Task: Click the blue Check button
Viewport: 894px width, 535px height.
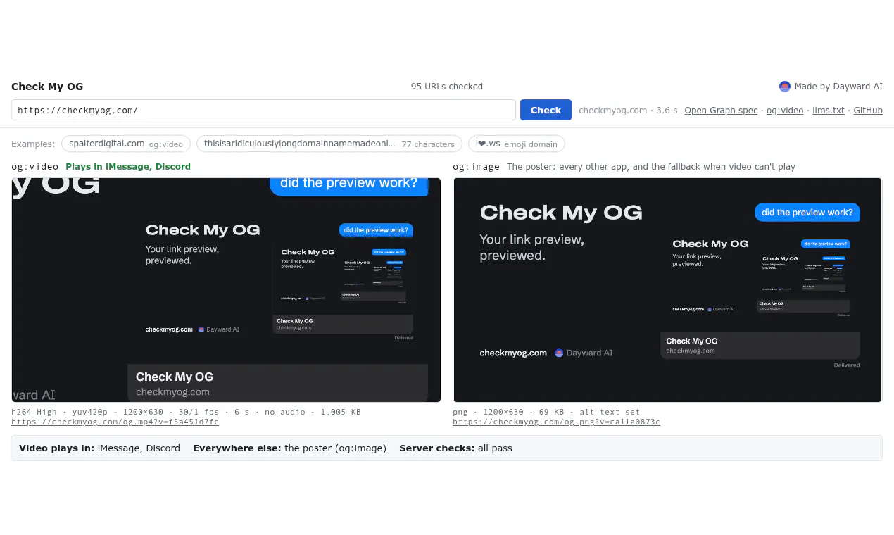Action: pos(546,110)
